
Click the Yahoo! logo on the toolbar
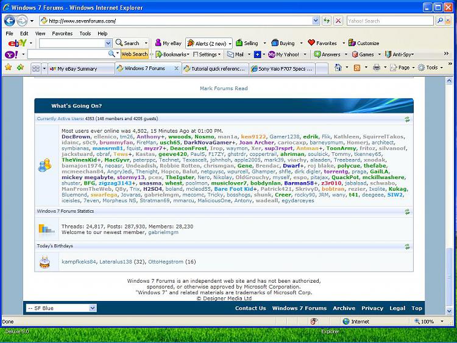click(x=12, y=54)
